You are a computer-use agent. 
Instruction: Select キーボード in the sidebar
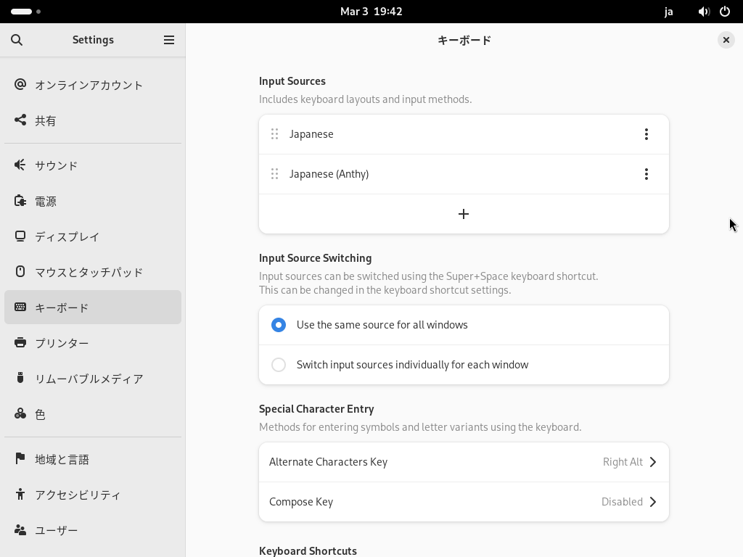click(x=93, y=308)
